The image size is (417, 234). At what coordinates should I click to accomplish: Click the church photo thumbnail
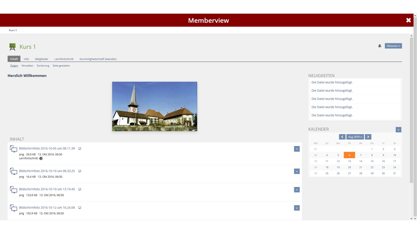(x=154, y=106)
